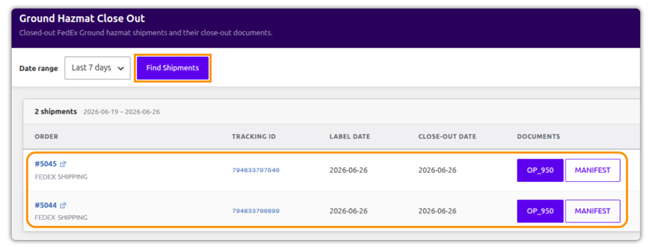650x247 pixels.
Task: Click the Ground Hazmat Close Out title
Action: pos(82,19)
